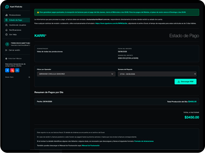Click Visita Karri México link
The image size is (205, 153).
pyautogui.click(x=15, y=59)
